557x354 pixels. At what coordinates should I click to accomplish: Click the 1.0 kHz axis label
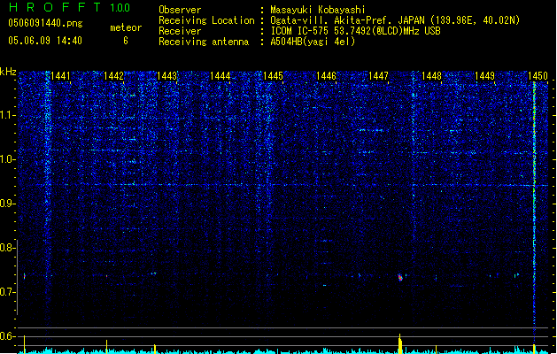(8, 159)
